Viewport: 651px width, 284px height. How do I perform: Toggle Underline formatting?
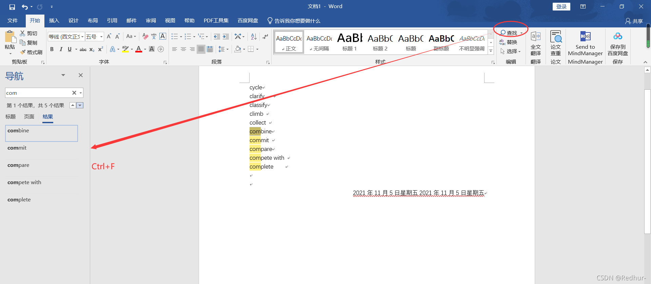[x=70, y=49]
